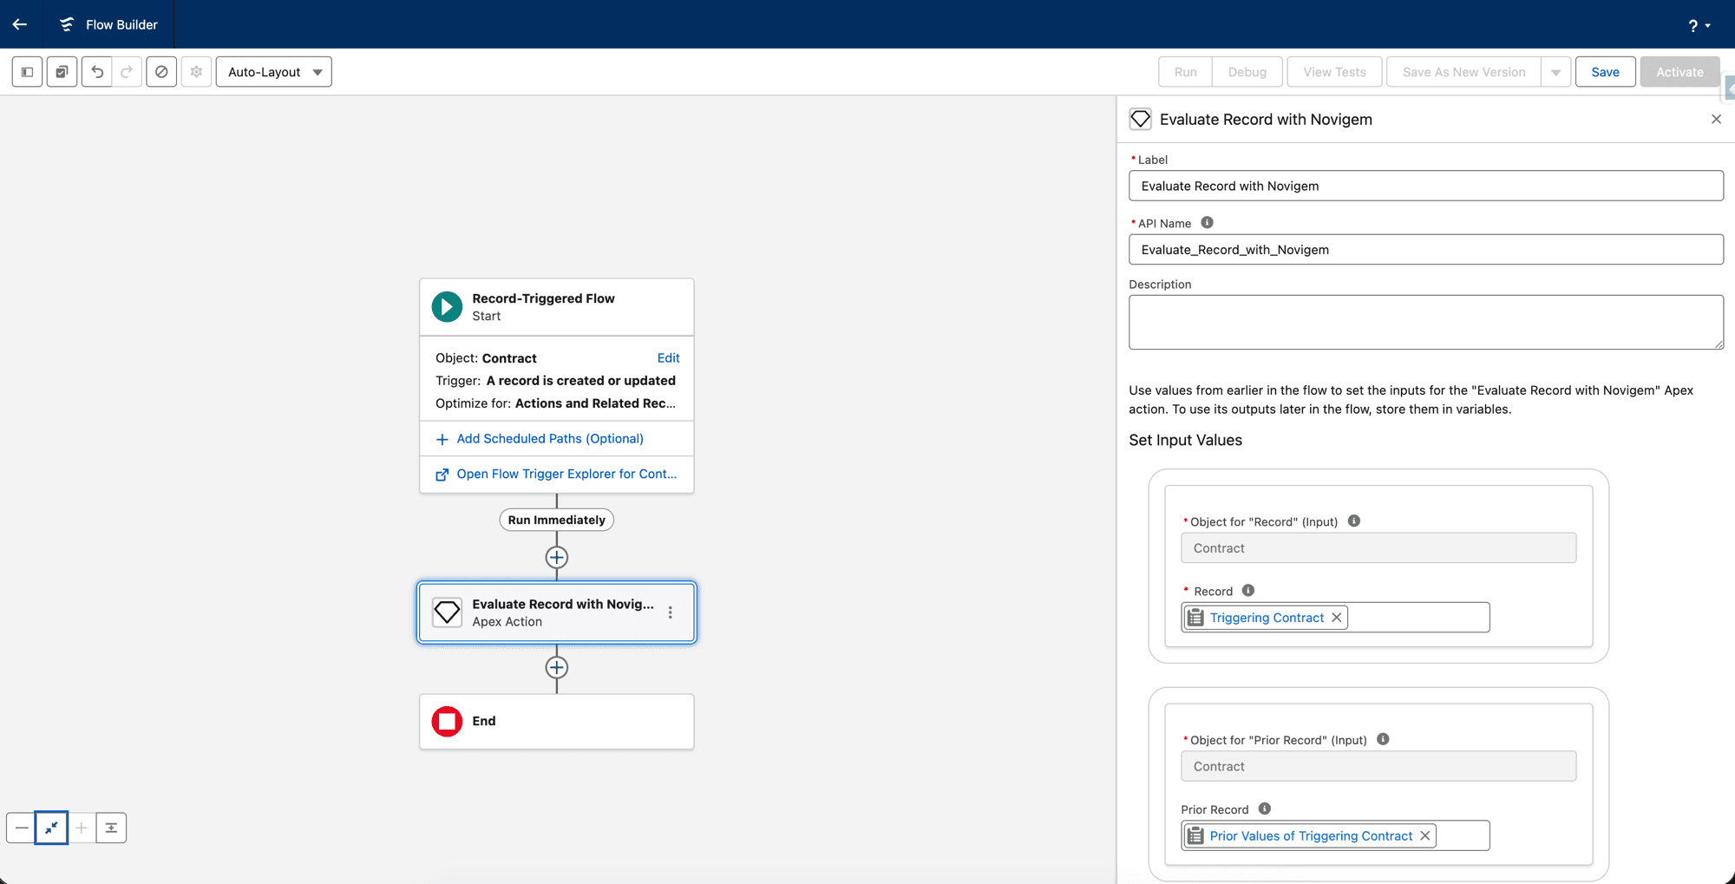Click the Apex action icon in panel header
1735x884 pixels.
[x=1141, y=119]
